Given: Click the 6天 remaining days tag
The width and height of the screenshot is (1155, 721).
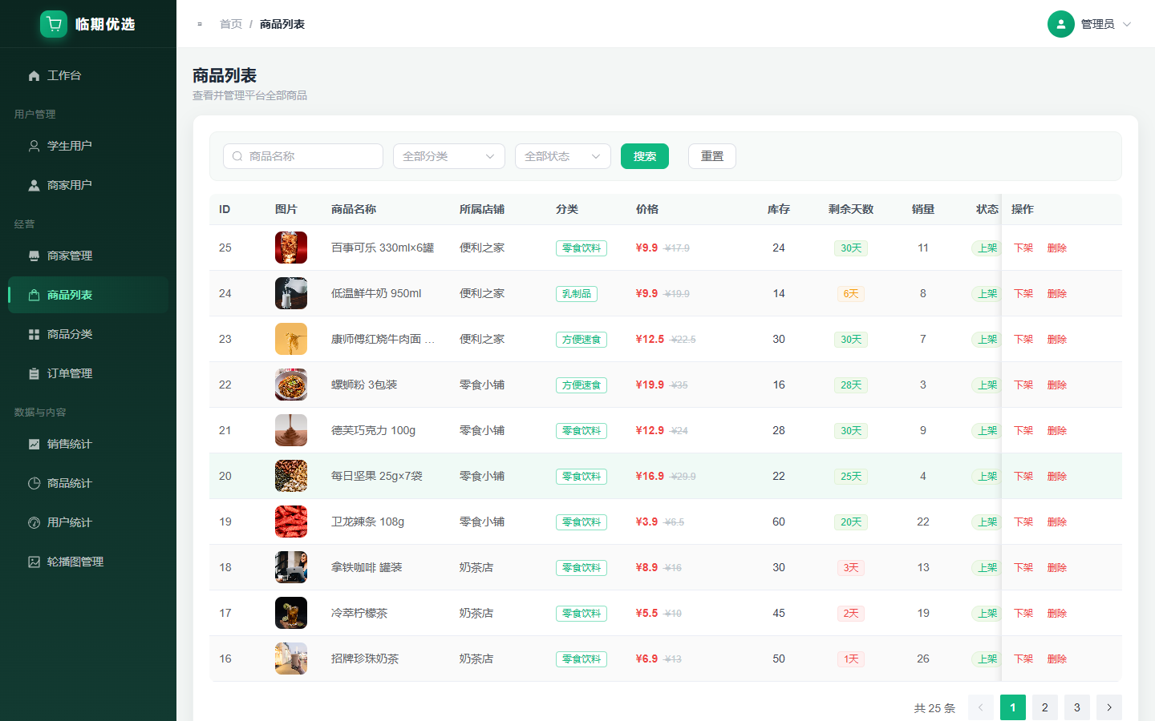Looking at the screenshot, I should [x=851, y=294].
